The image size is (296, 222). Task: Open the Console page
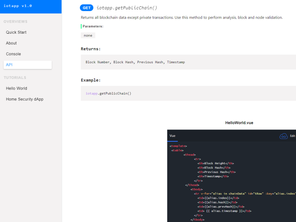pos(13,54)
